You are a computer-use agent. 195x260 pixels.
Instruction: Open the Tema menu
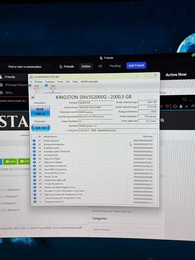(x=60, y=82)
